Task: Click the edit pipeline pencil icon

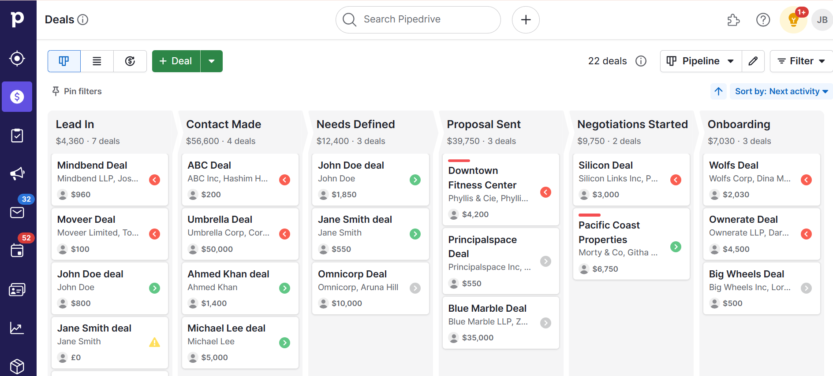Action: pyautogui.click(x=753, y=61)
